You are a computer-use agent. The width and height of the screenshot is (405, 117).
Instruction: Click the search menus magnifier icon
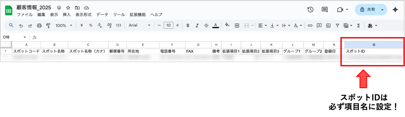(x=11, y=26)
